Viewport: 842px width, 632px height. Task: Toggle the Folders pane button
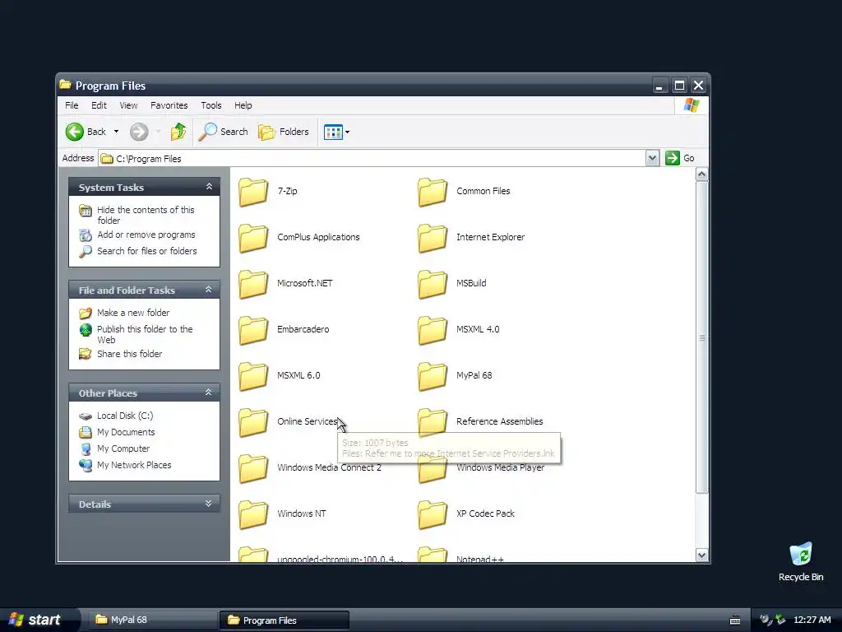[x=284, y=132]
